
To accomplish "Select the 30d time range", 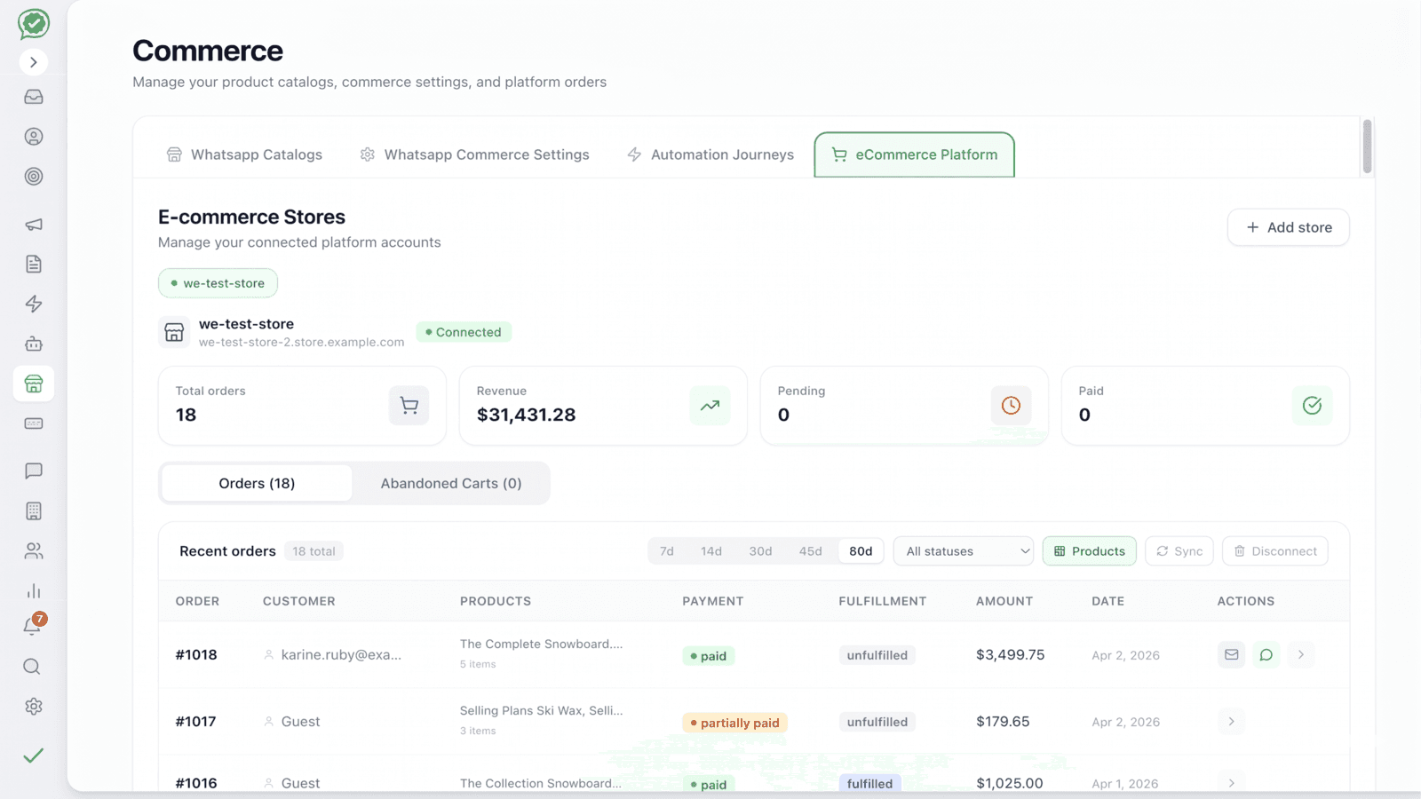I will coord(760,551).
